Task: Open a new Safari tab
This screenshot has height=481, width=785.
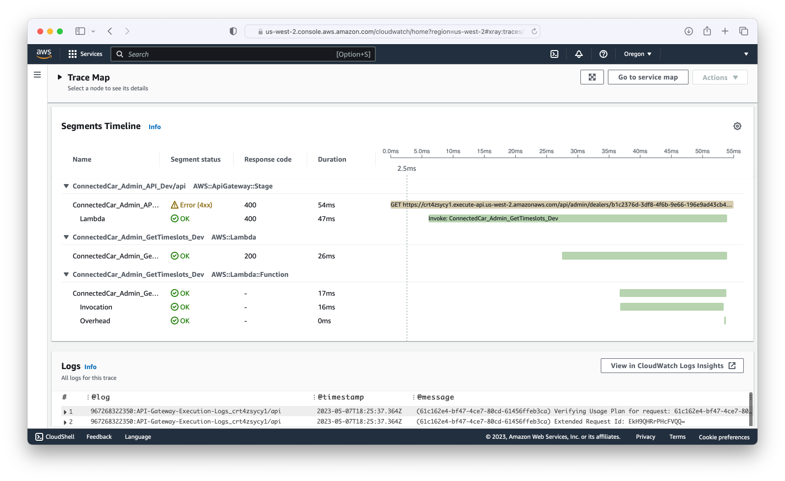Action: tap(725, 31)
